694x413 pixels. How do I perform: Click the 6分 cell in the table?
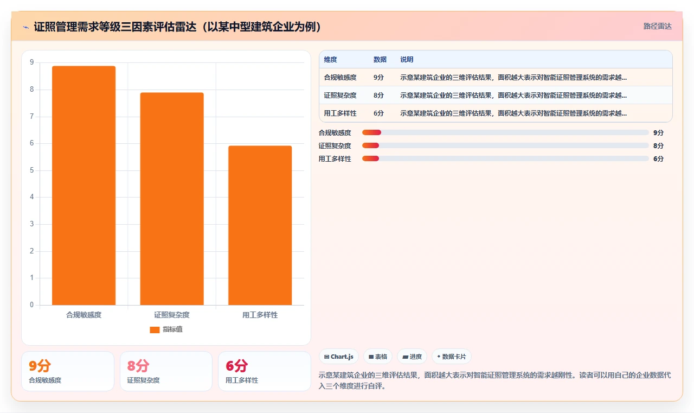pyautogui.click(x=378, y=113)
